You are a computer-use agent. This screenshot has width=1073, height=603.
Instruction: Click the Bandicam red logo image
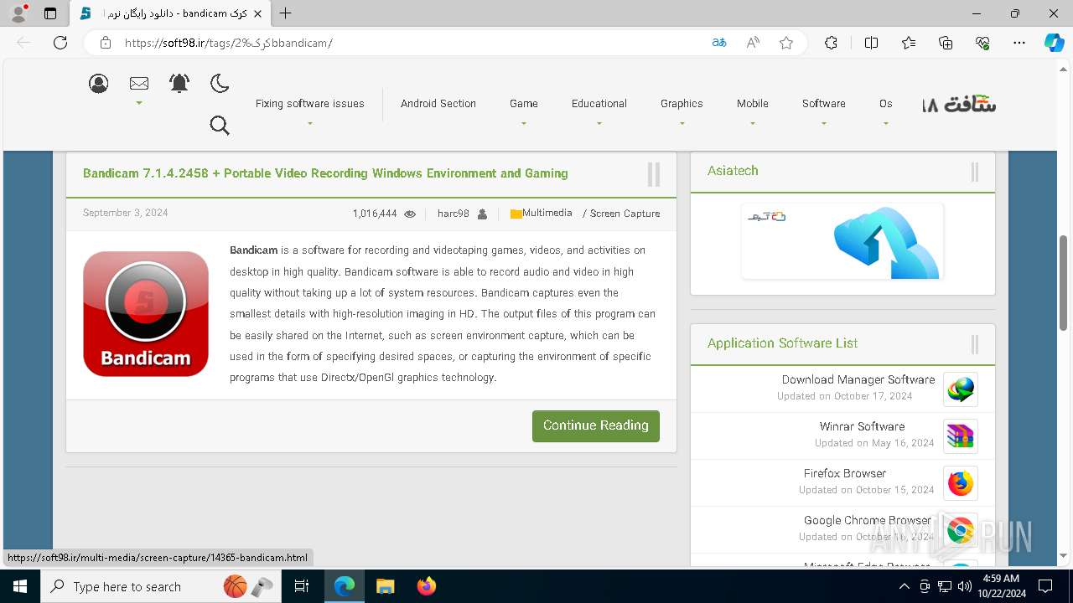coord(146,314)
